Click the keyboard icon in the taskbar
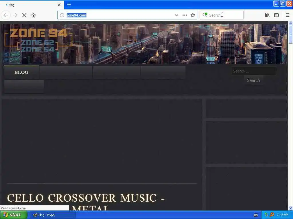 tap(256, 215)
